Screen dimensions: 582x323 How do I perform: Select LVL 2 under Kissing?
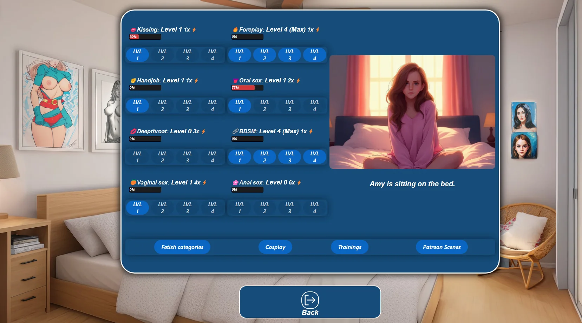point(162,55)
